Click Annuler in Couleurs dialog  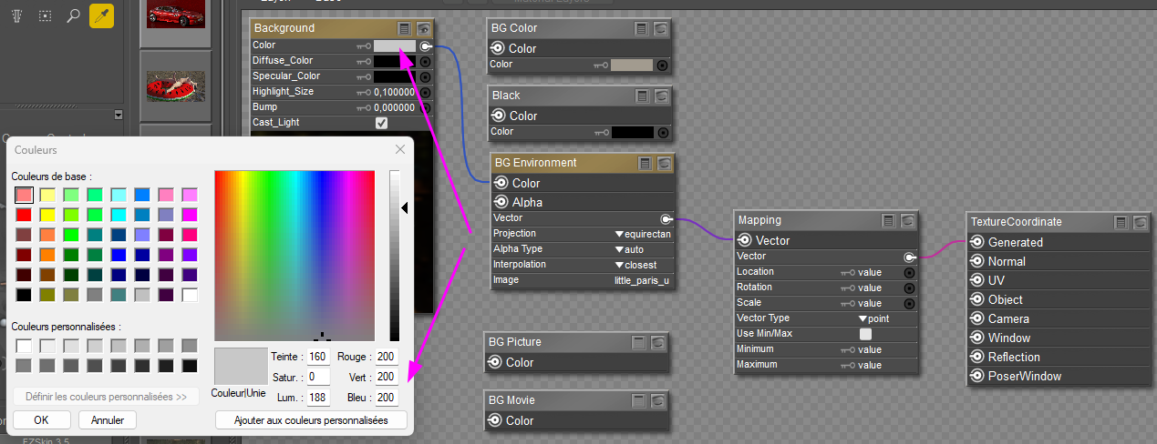[108, 420]
